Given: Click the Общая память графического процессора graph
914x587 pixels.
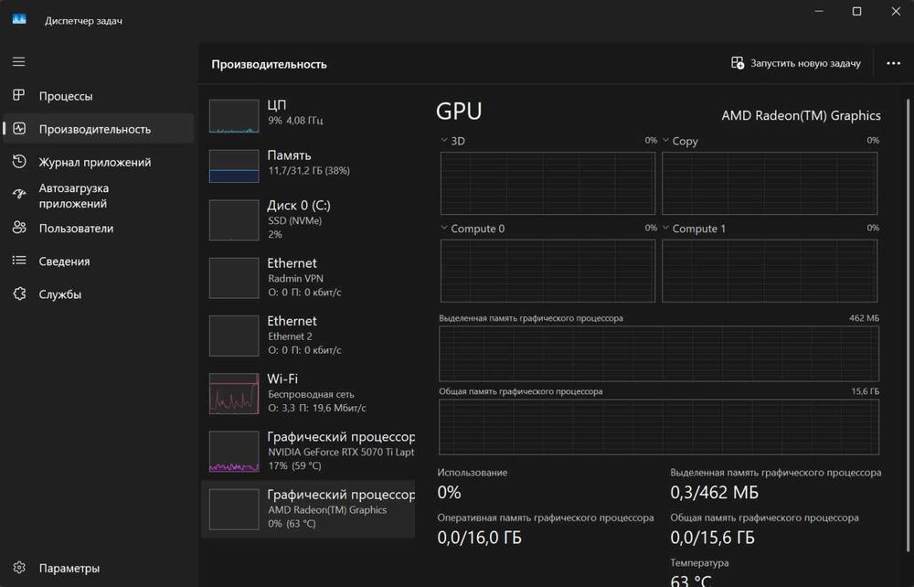Looking at the screenshot, I should (x=659, y=427).
